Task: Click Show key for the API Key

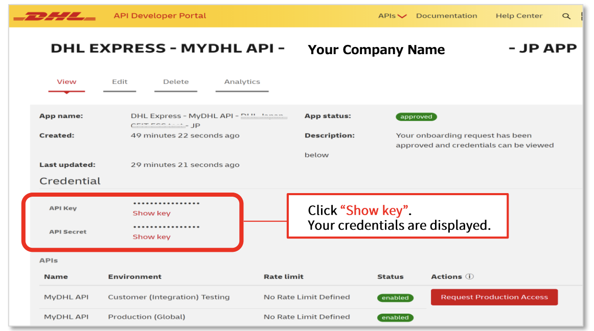Action: pos(151,213)
